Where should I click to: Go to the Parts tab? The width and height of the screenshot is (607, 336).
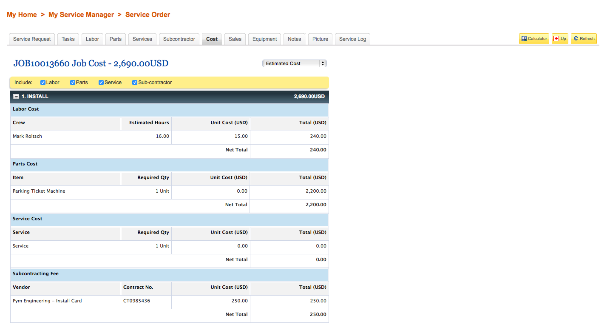116,39
